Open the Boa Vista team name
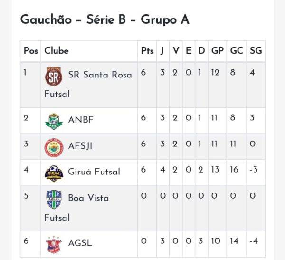Viewport: 285px width, 260px height. (x=88, y=198)
